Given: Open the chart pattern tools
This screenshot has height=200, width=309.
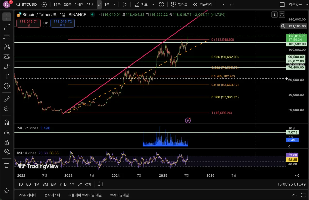Looking at the screenshot, I should 7,46.
